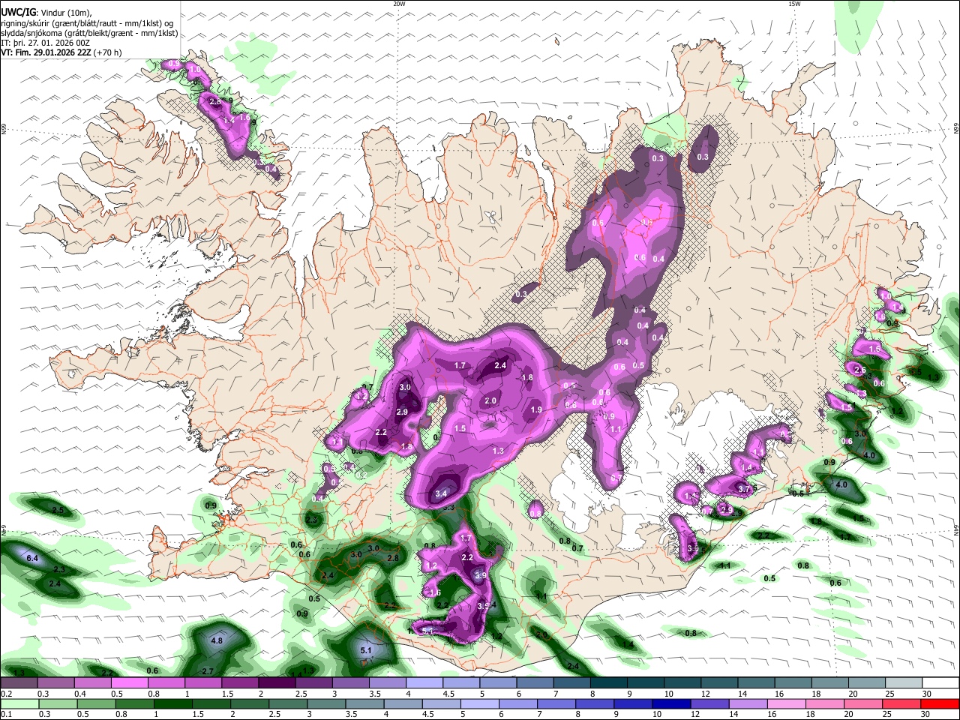The height and width of the screenshot is (720, 960).
Task: Pick the darkest purple 2–2.5 snowfall legend swatch
Action: tap(277, 683)
